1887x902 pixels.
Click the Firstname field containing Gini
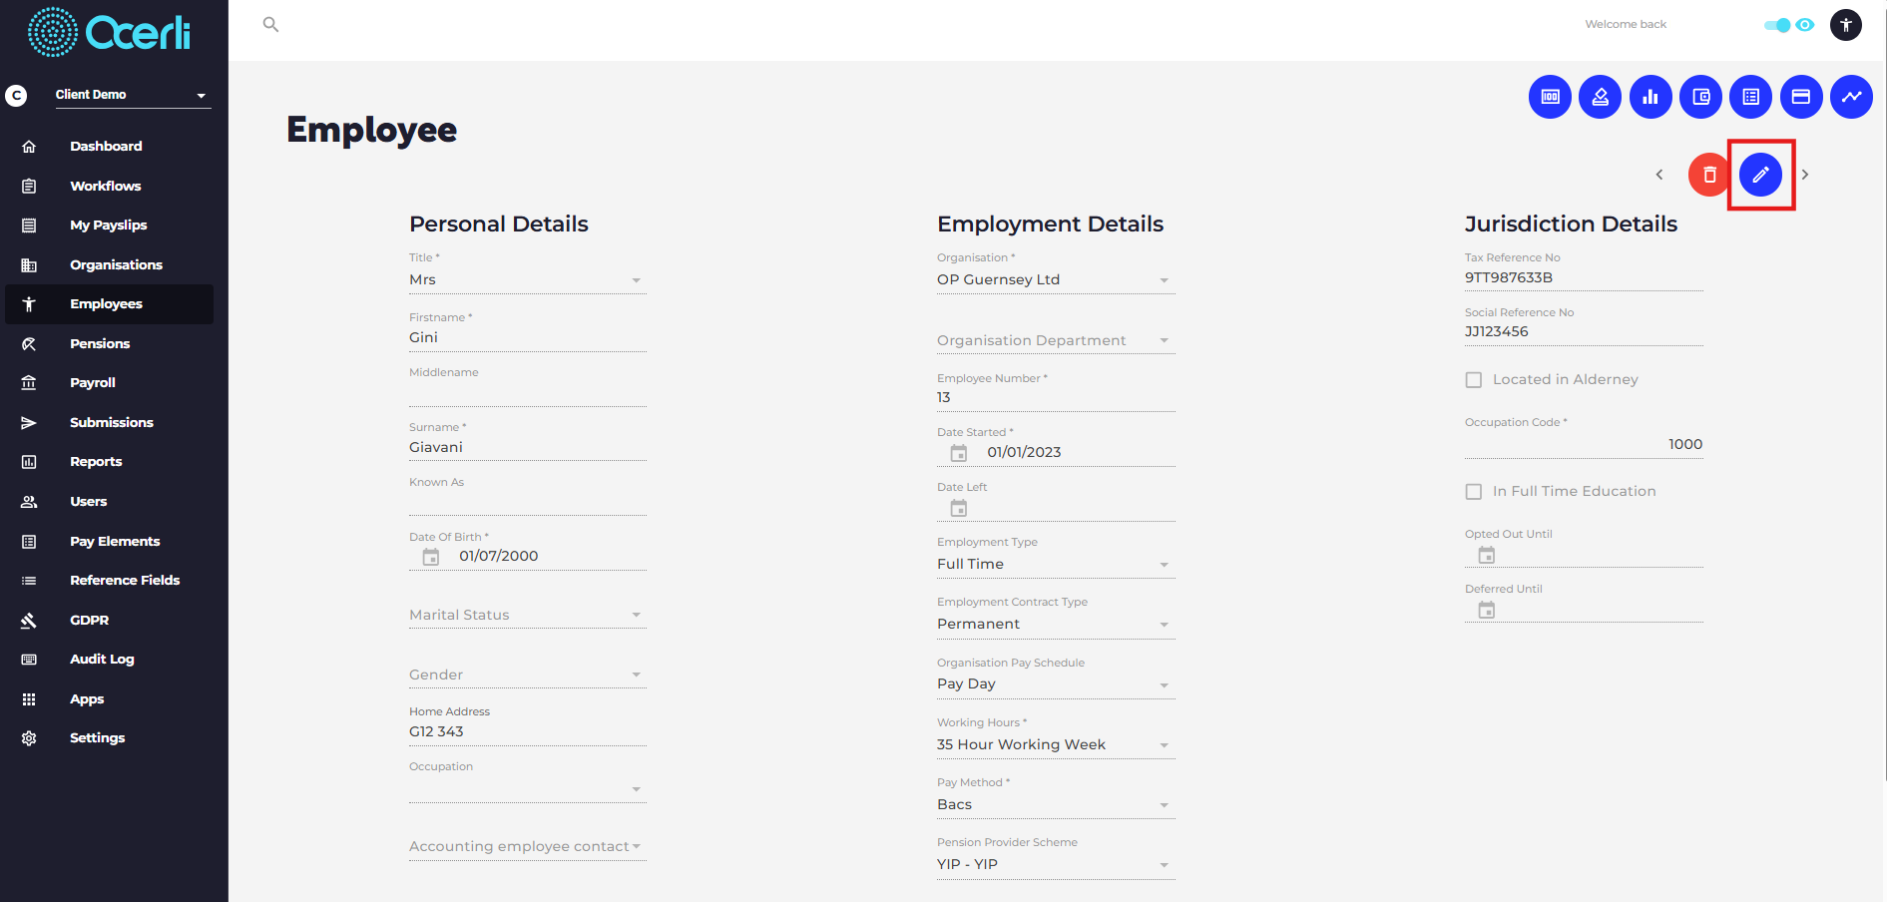tap(528, 338)
